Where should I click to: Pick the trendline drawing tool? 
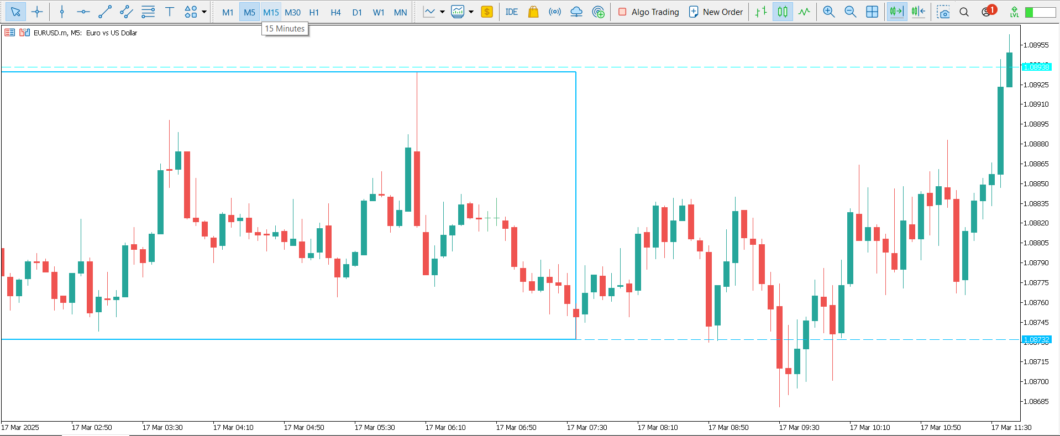pyautogui.click(x=104, y=12)
